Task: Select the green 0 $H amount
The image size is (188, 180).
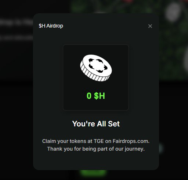Action: click(96, 96)
